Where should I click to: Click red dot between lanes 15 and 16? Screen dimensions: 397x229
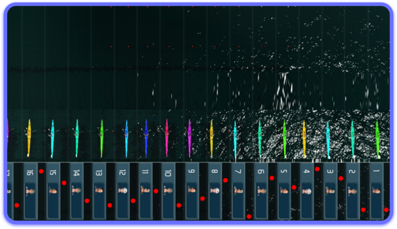point(41,171)
